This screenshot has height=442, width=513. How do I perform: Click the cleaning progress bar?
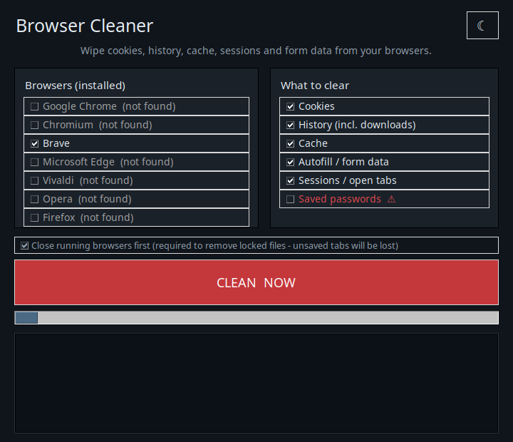(256, 317)
